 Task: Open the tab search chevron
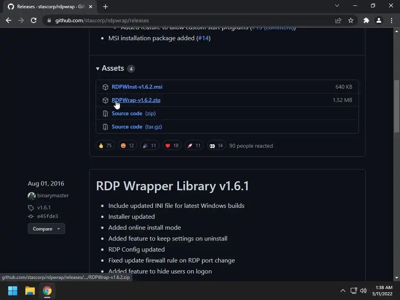(x=337, y=5)
